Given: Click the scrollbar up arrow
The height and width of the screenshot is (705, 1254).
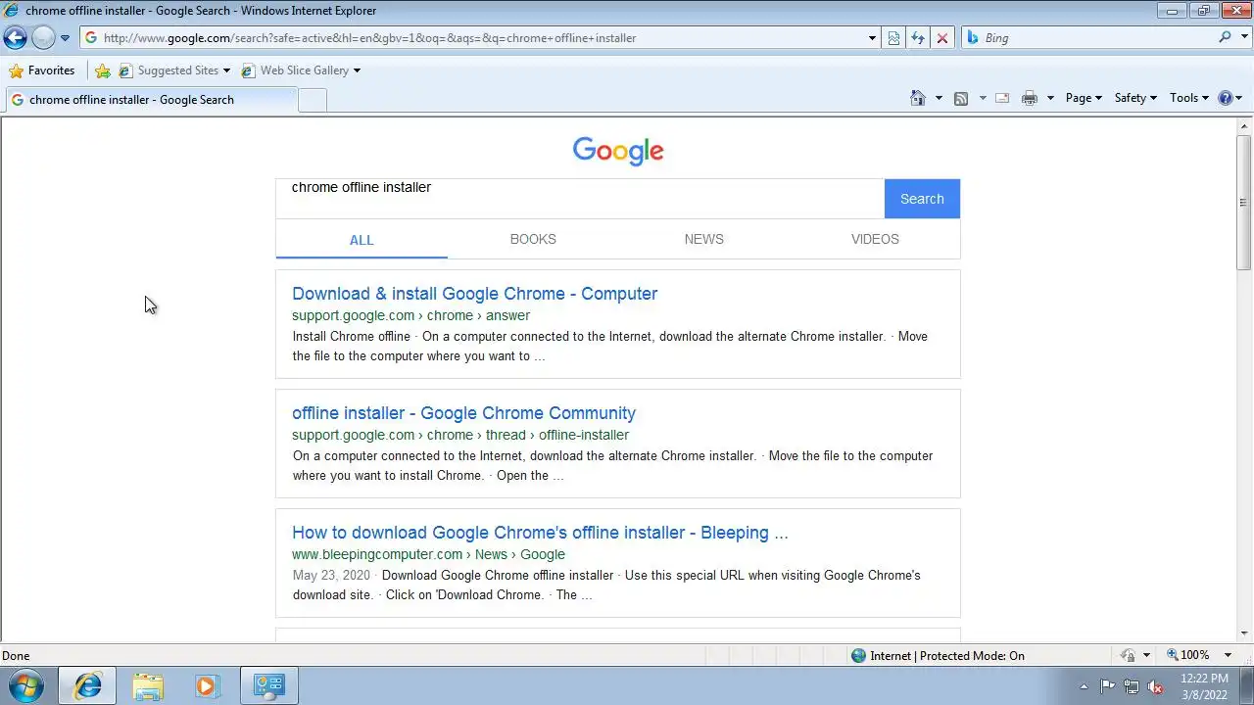Looking at the screenshot, I should pos(1244,125).
